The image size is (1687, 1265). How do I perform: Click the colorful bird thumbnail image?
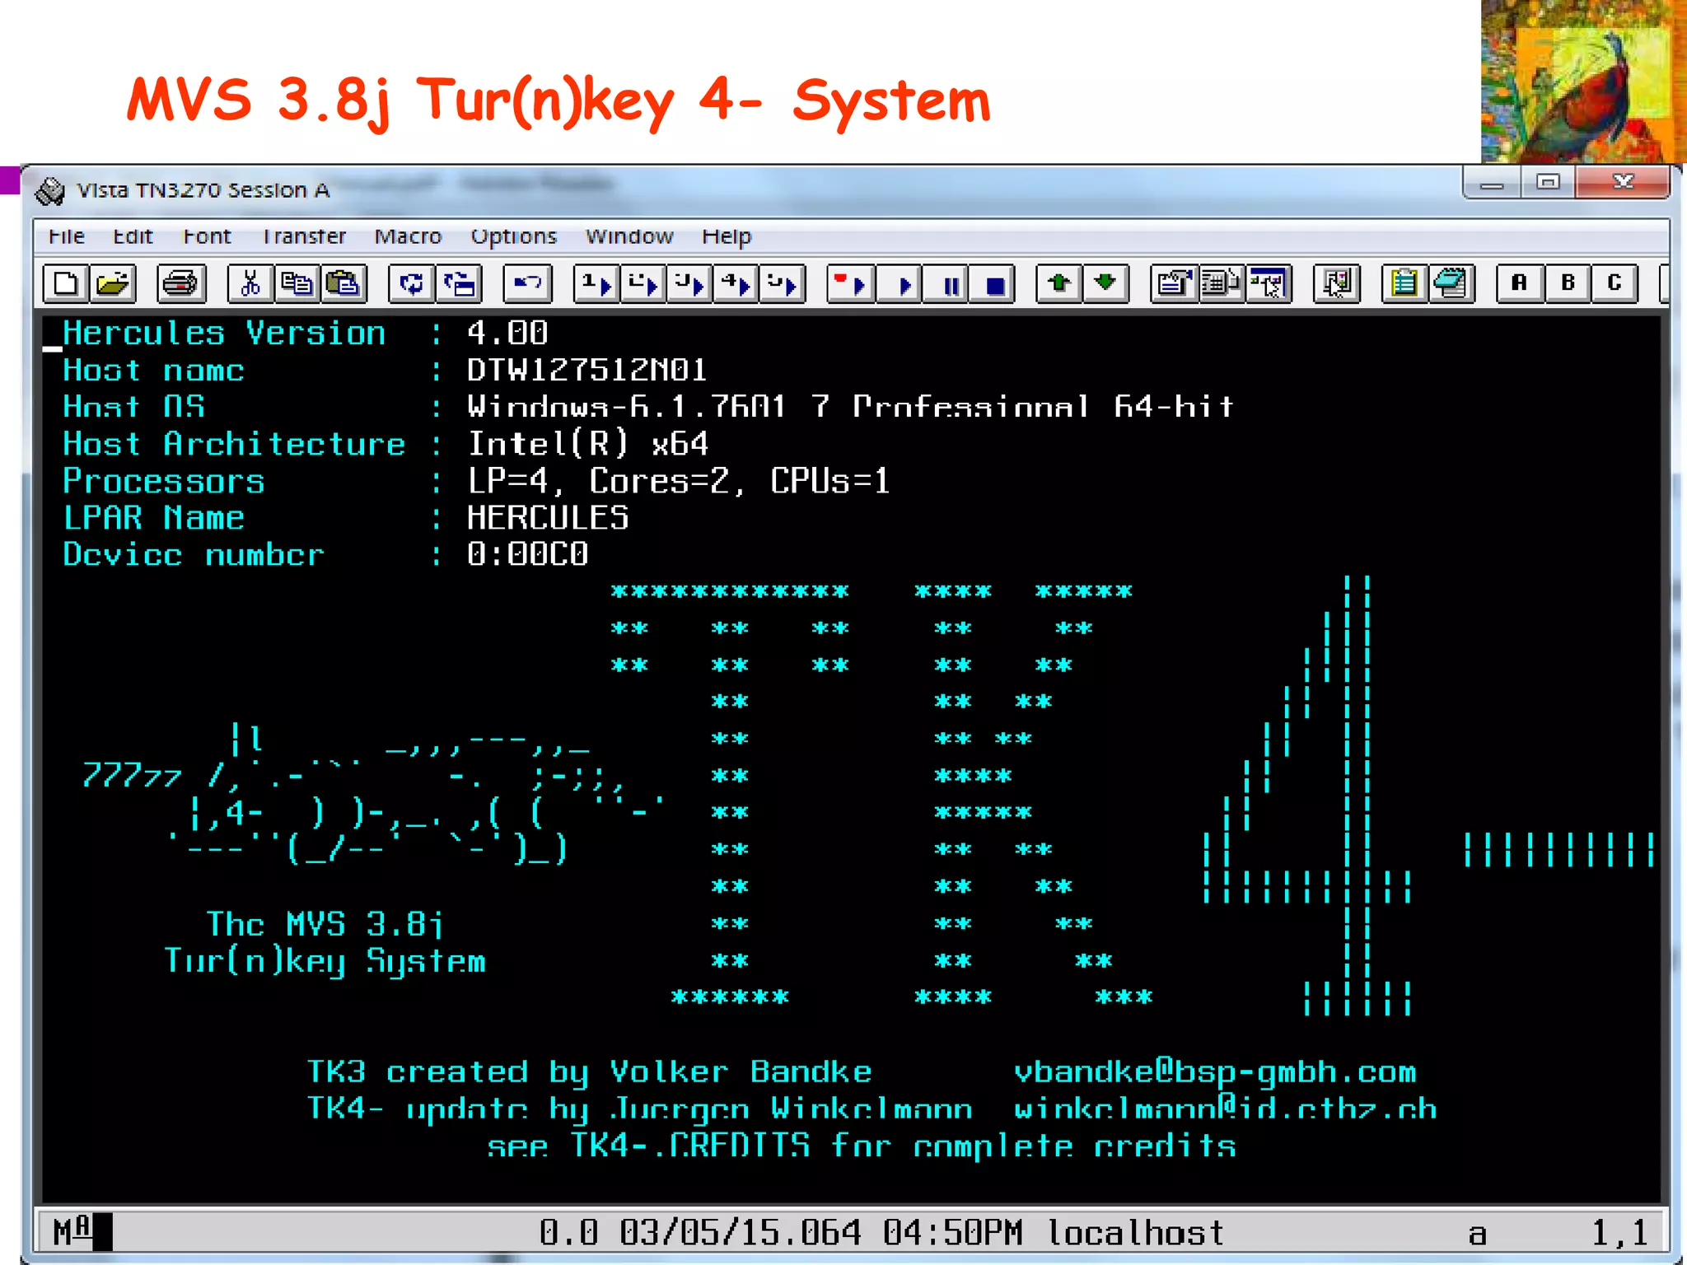click(x=1583, y=82)
